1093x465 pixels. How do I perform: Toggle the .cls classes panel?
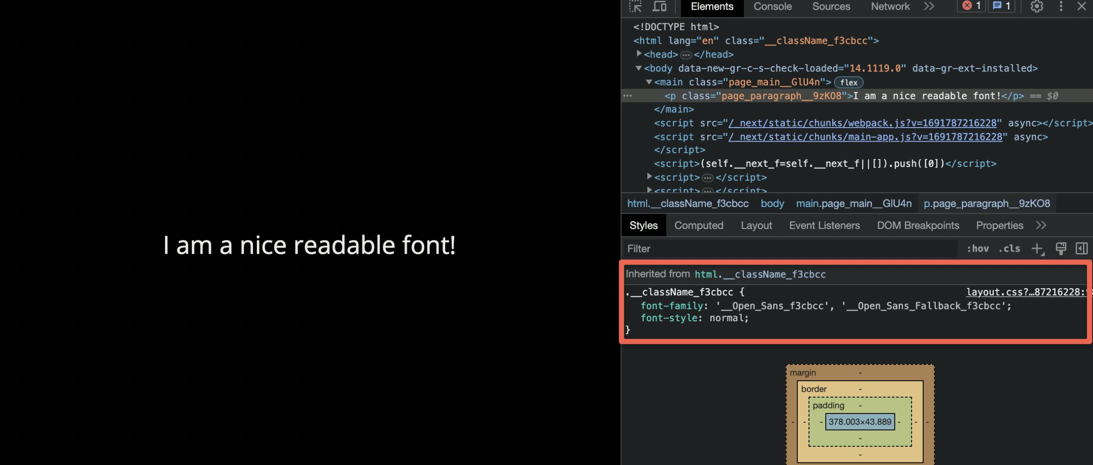[1009, 249]
